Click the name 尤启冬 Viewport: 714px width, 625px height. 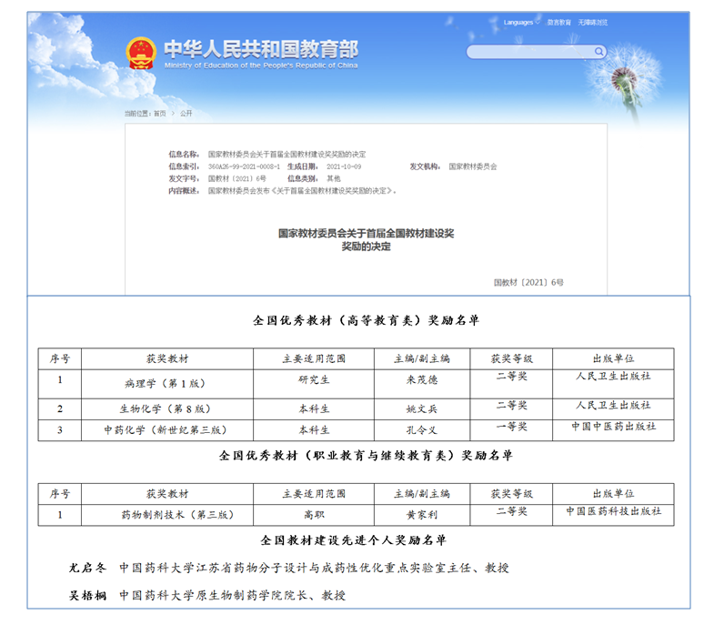point(87,568)
